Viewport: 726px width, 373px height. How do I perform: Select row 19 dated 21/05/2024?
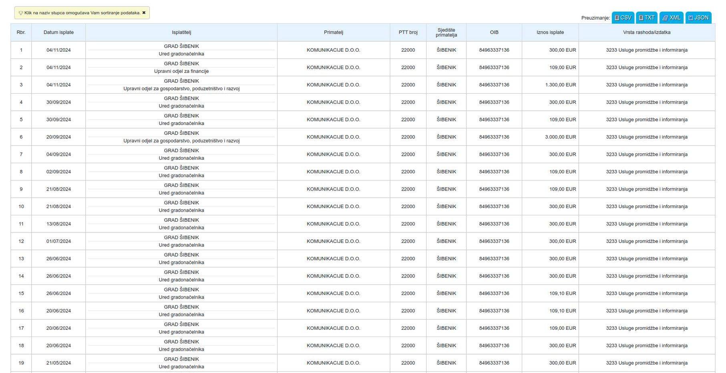(58, 363)
